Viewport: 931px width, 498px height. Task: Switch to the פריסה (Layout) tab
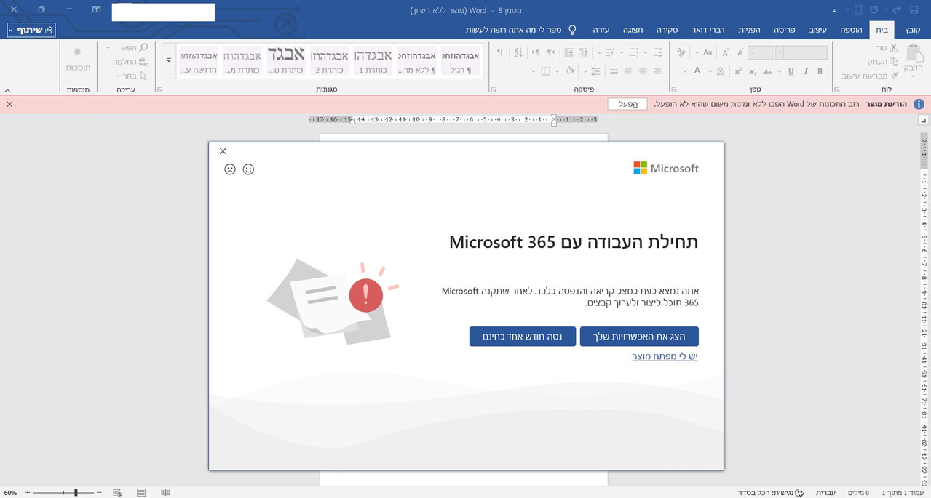(x=785, y=30)
